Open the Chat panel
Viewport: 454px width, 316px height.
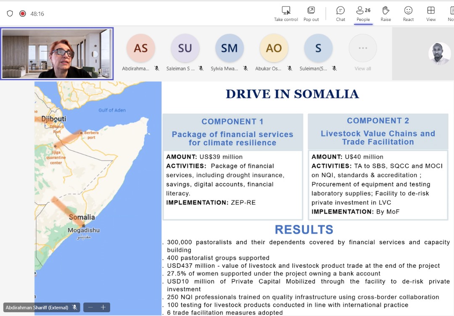tap(340, 14)
